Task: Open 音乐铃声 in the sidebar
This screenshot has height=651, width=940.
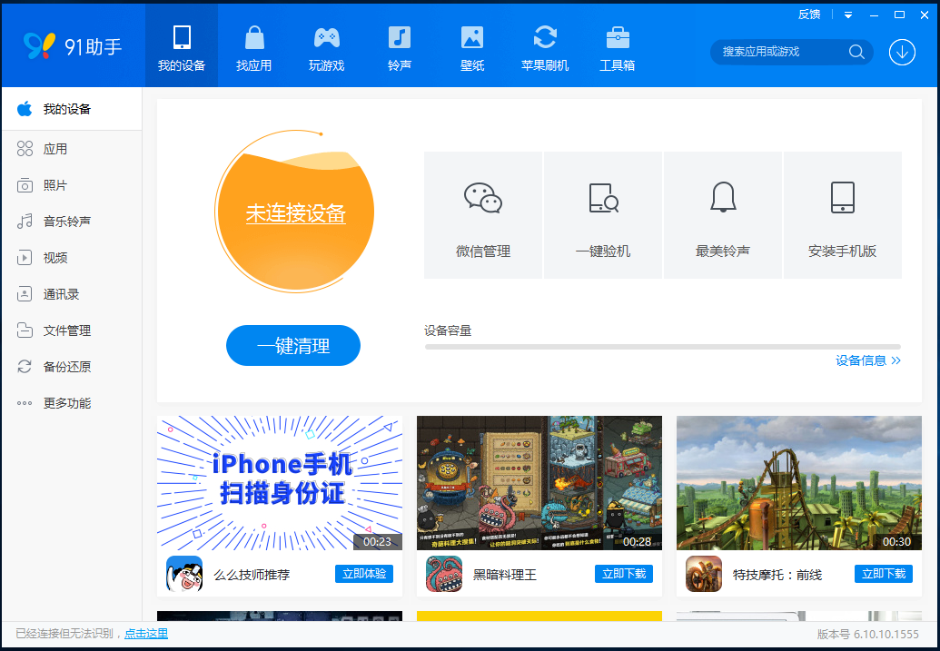Action: (x=72, y=222)
